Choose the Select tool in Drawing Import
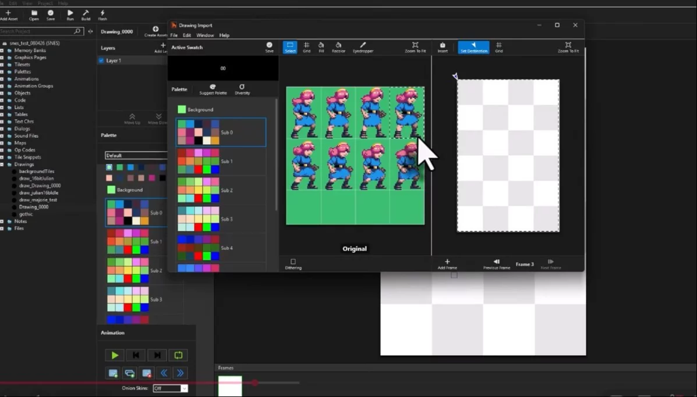 tap(290, 47)
